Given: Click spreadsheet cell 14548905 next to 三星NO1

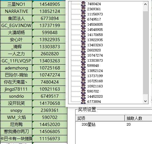Looking at the screenshot, I should pos(49,4).
